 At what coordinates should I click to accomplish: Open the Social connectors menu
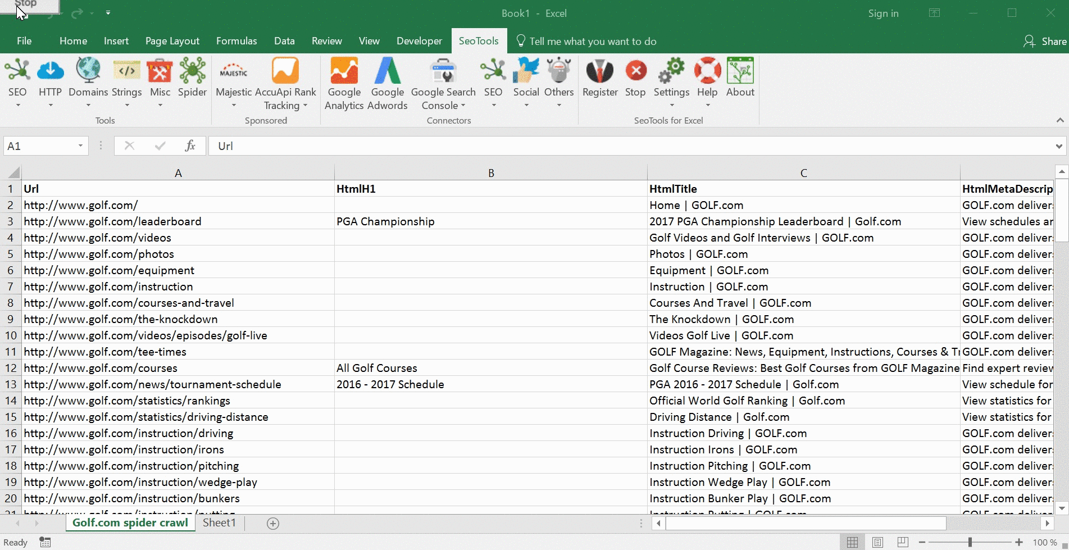[x=526, y=83]
